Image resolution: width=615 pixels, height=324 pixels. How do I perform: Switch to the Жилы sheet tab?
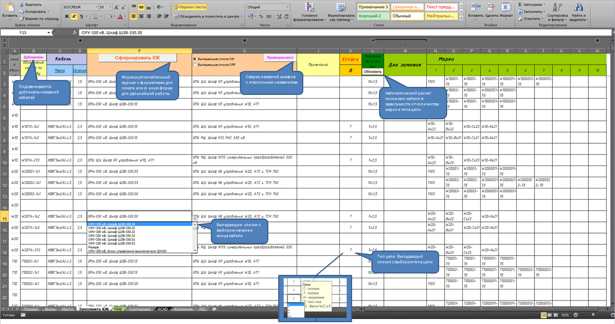[x=50, y=309]
